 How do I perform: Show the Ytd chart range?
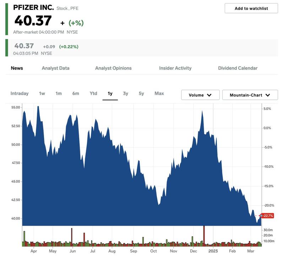point(93,94)
